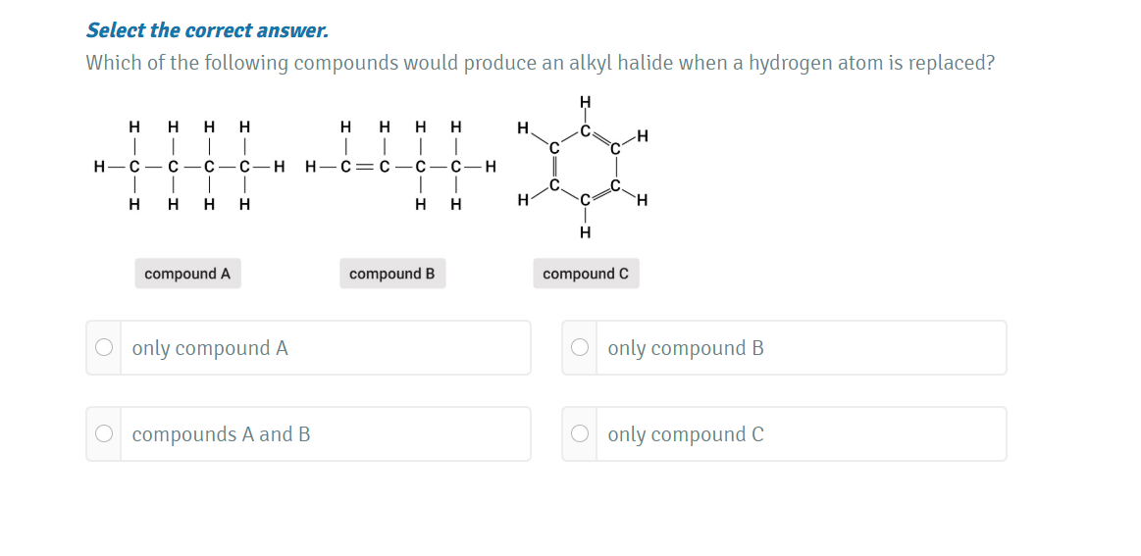
Task: Select the "only compound B" radio button
Action: [x=580, y=348]
